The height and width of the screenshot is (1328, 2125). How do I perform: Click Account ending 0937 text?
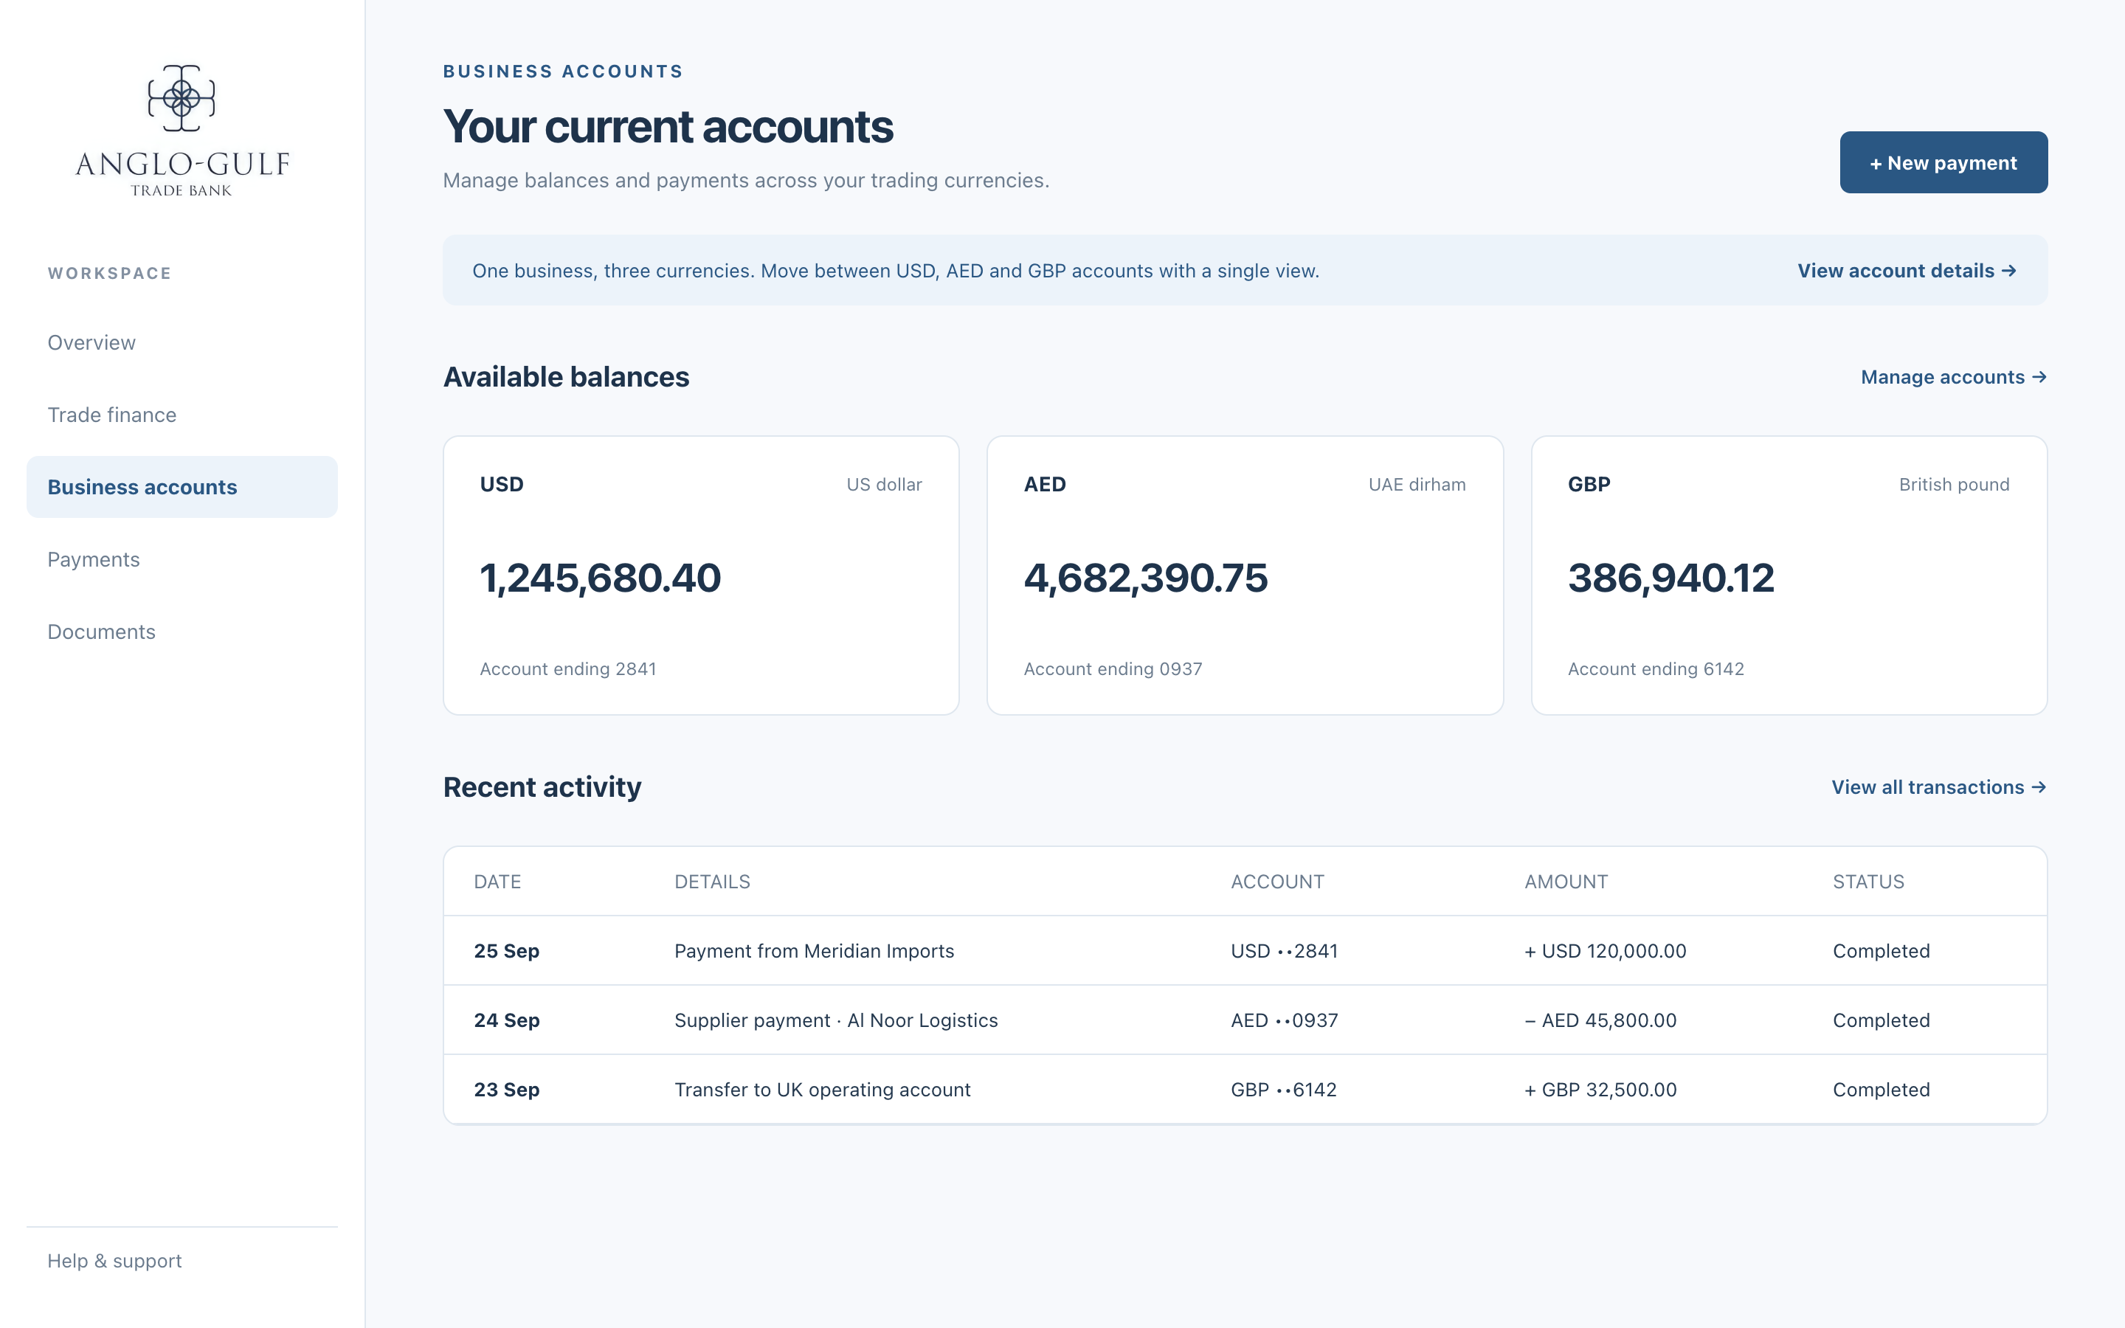pyautogui.click(x=1113, y=669)
